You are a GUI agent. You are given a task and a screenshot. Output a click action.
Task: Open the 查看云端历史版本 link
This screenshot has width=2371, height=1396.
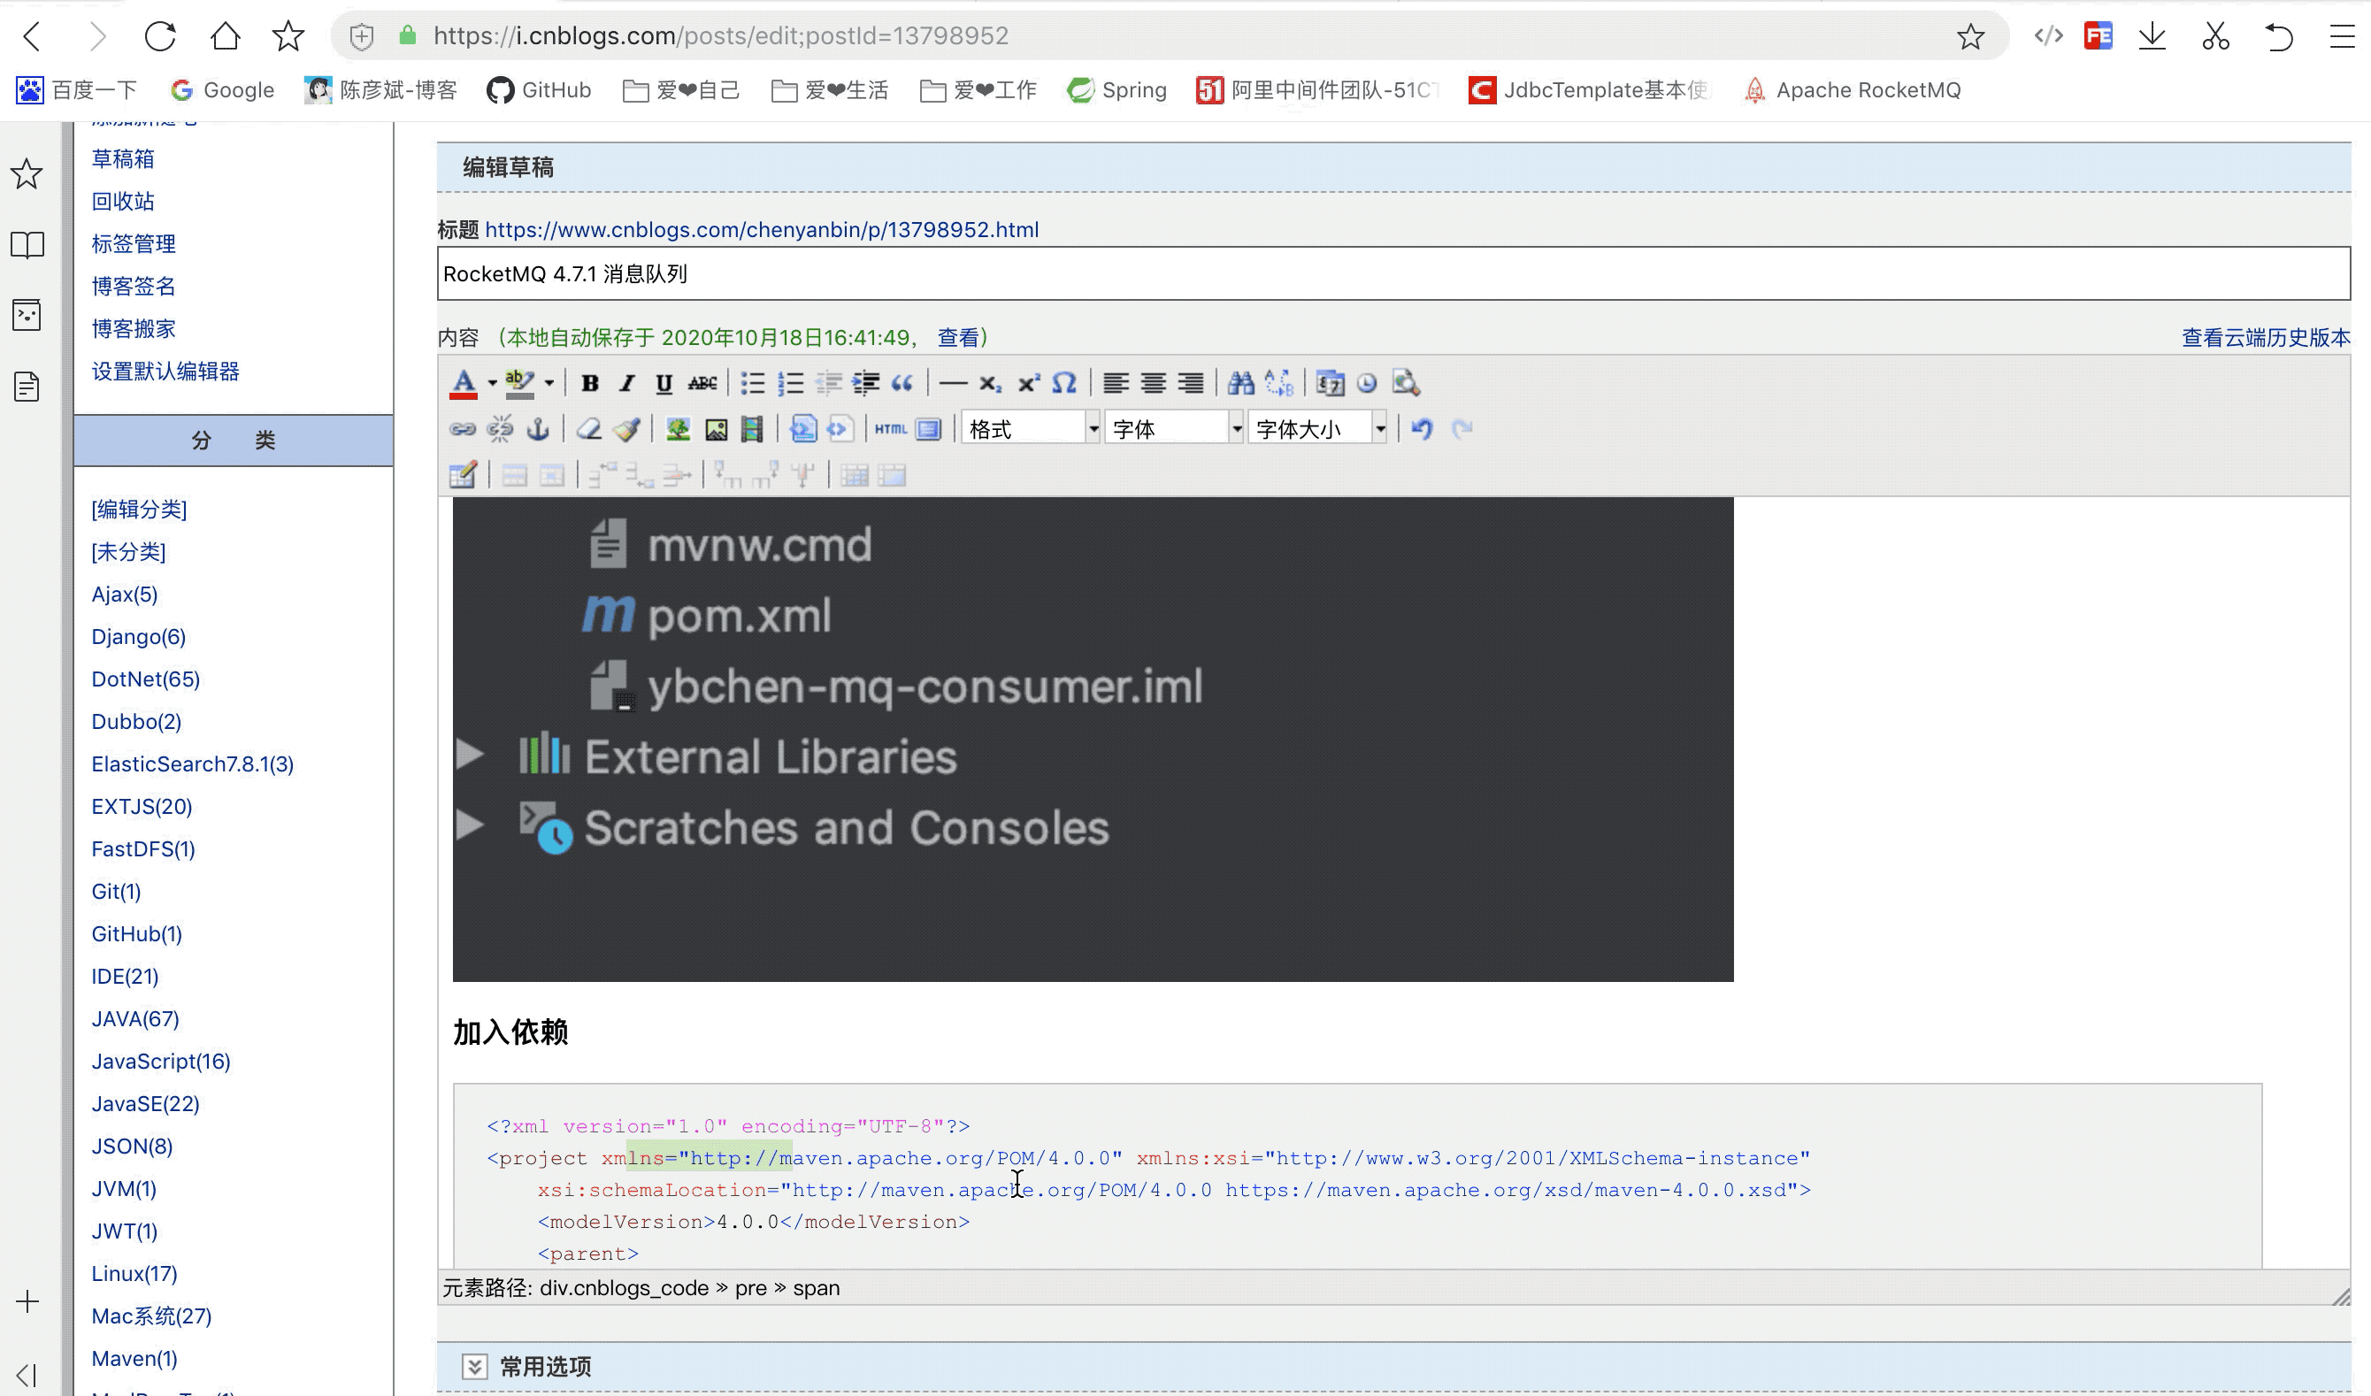tap(2265, 338)
